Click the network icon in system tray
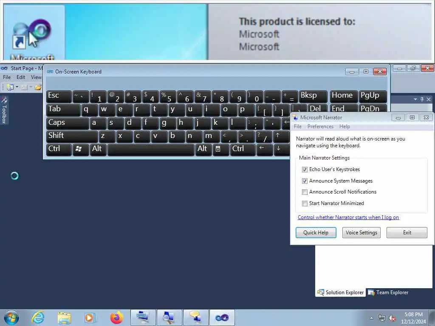Screen dimensions: 435x326 [x=382, y=318]
